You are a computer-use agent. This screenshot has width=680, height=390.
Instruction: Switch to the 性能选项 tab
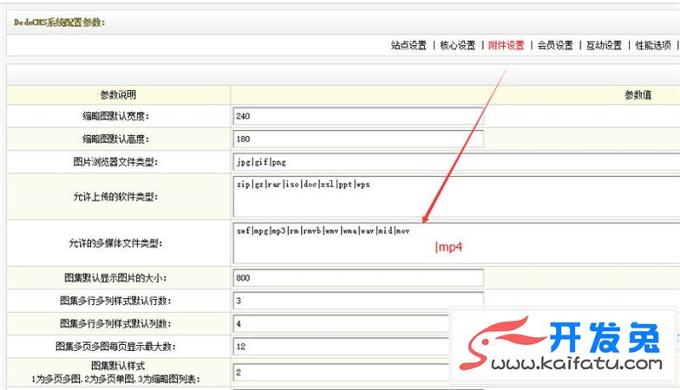(x=653, y=45)
